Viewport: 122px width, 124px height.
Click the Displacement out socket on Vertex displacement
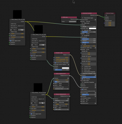point(70,76)
